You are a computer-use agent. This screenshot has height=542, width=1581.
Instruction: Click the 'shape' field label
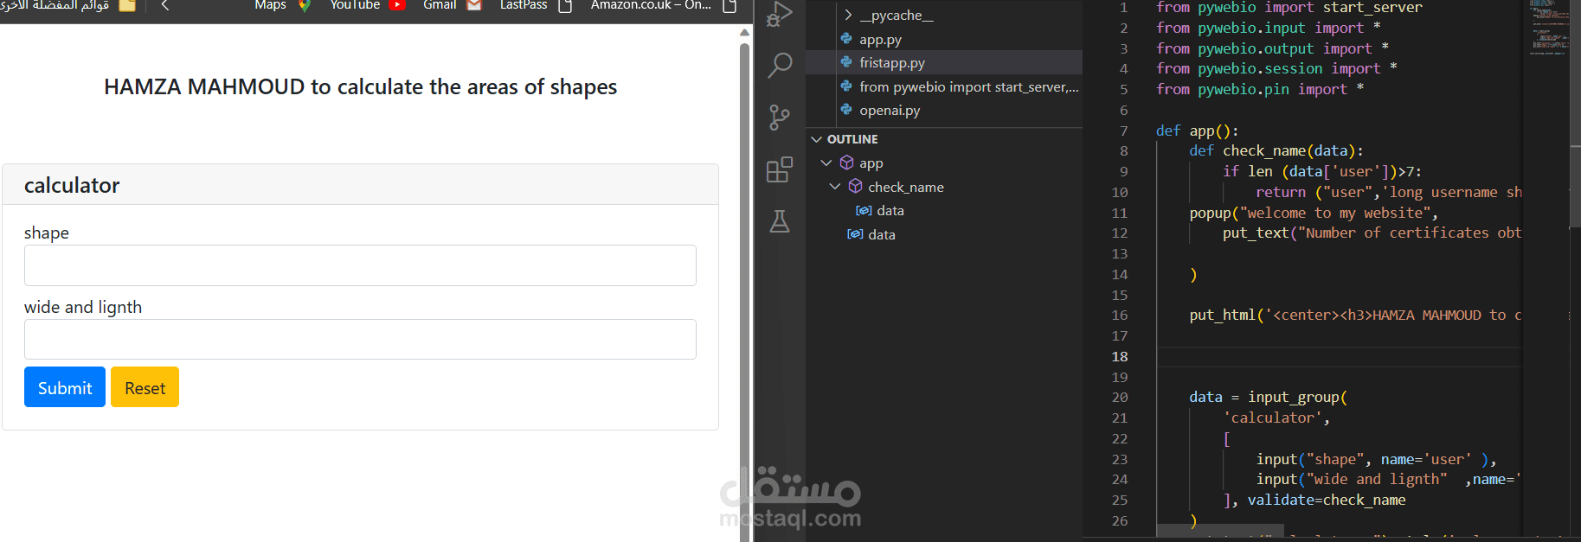(x=47, y=233)
